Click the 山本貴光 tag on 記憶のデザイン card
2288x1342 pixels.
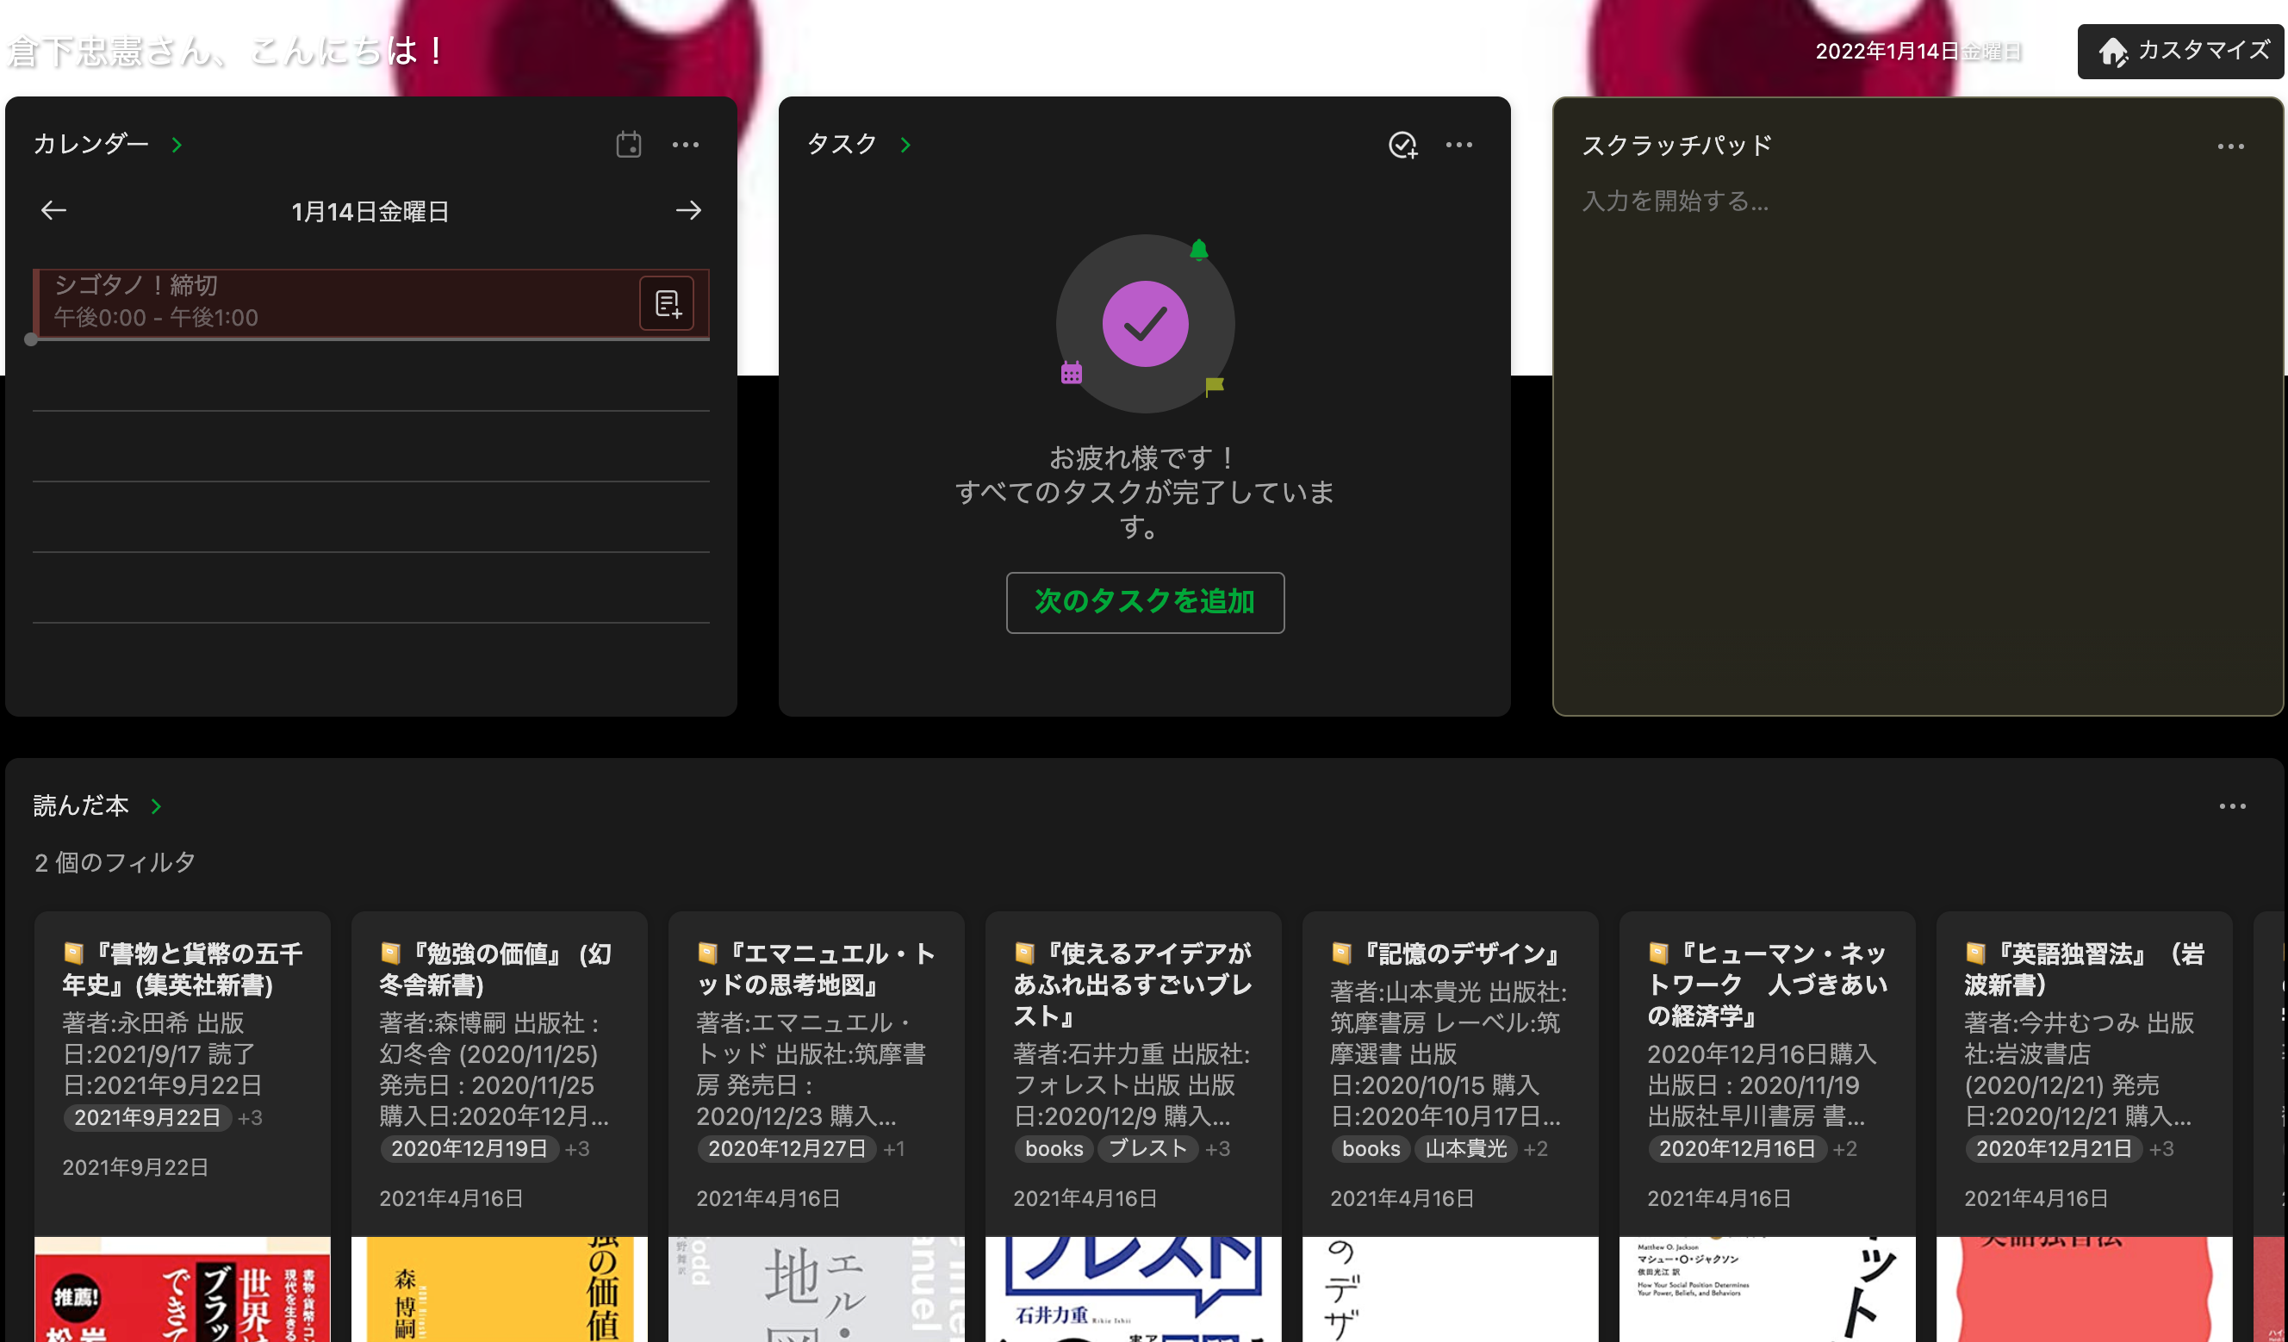tap(1467, 1148)
